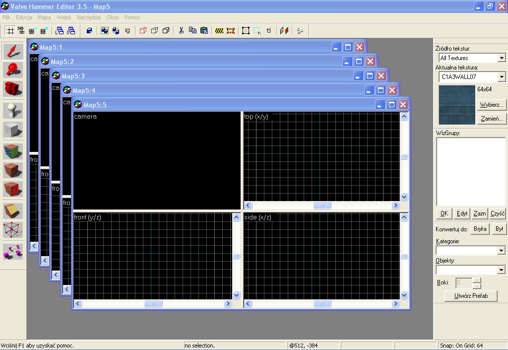This screenshot has height=350, width=508.
Task: Click the front (y/z) view vertical scrollbar thumb
Action: (x=237, y=256)
